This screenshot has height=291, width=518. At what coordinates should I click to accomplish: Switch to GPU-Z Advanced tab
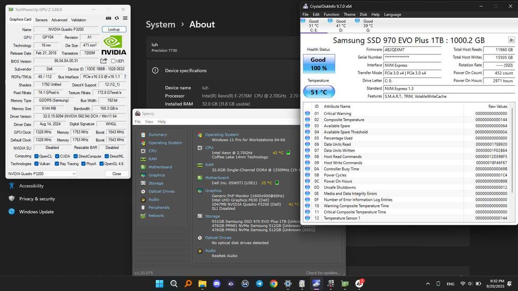tap(59, 20)
